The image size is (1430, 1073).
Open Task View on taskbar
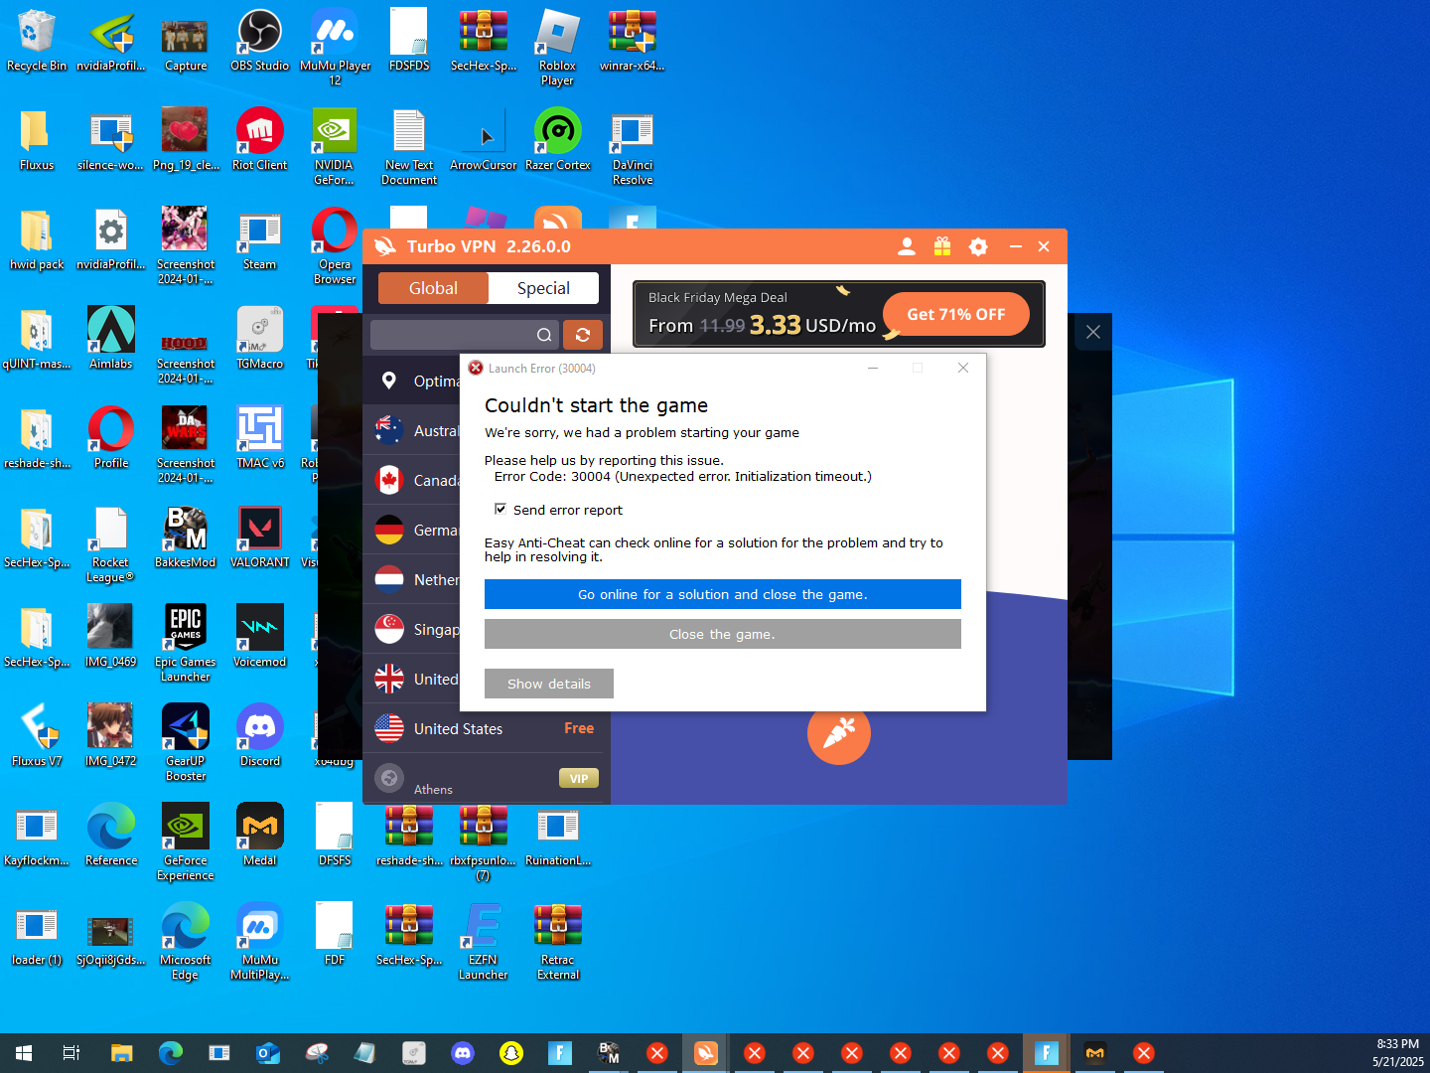tap(71, 1053)
